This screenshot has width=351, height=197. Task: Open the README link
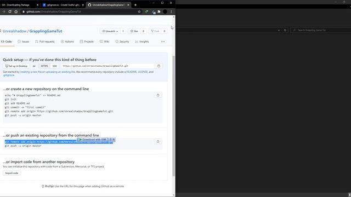coord(132,72)
